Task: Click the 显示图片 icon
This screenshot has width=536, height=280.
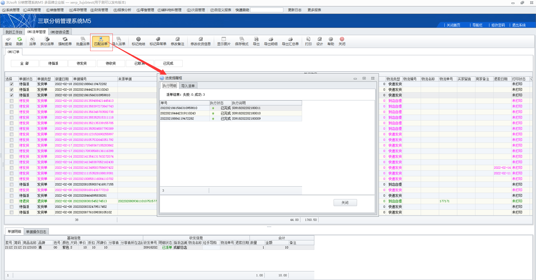Action: [x=224, y=41]
